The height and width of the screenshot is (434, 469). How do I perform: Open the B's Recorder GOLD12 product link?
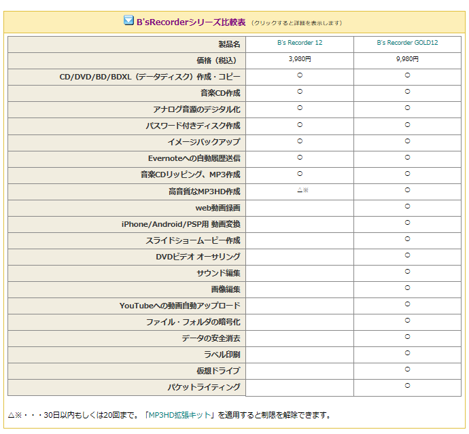pos(407,42)
